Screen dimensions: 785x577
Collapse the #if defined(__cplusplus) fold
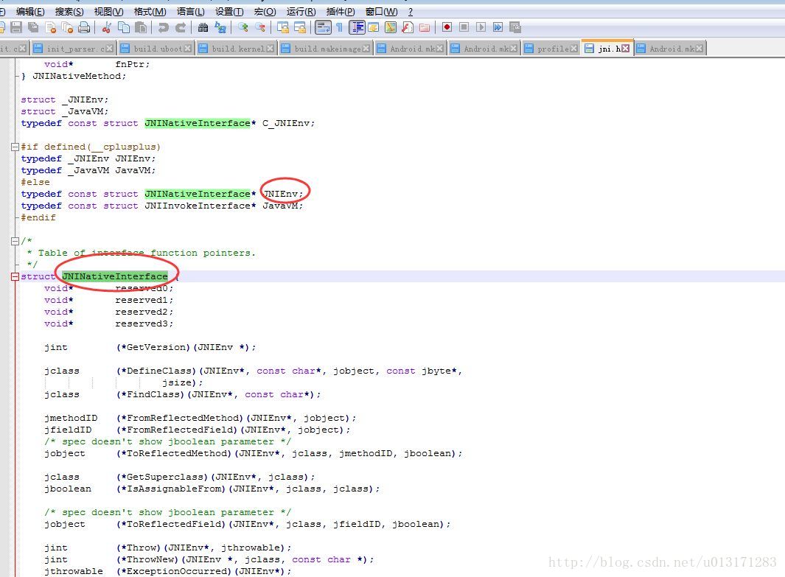(15, 147)
